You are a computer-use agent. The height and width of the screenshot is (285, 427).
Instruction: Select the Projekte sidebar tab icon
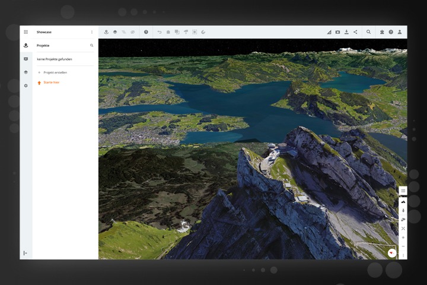point(26,46)
